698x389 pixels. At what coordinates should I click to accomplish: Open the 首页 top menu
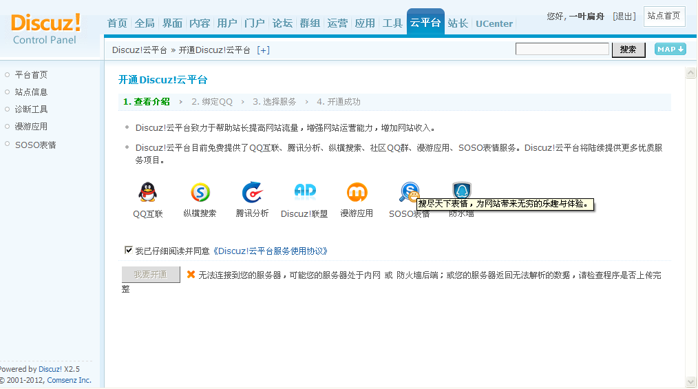(118, 23)
